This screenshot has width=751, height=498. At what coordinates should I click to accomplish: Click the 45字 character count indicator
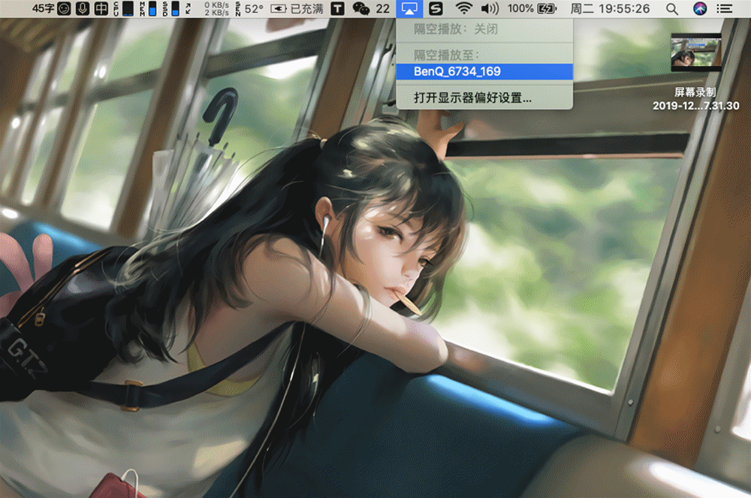(43, 8)
